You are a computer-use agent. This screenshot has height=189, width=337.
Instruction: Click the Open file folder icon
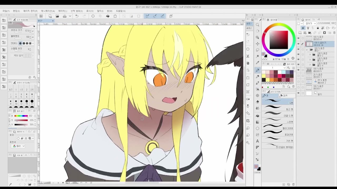[x=57, y=16]
